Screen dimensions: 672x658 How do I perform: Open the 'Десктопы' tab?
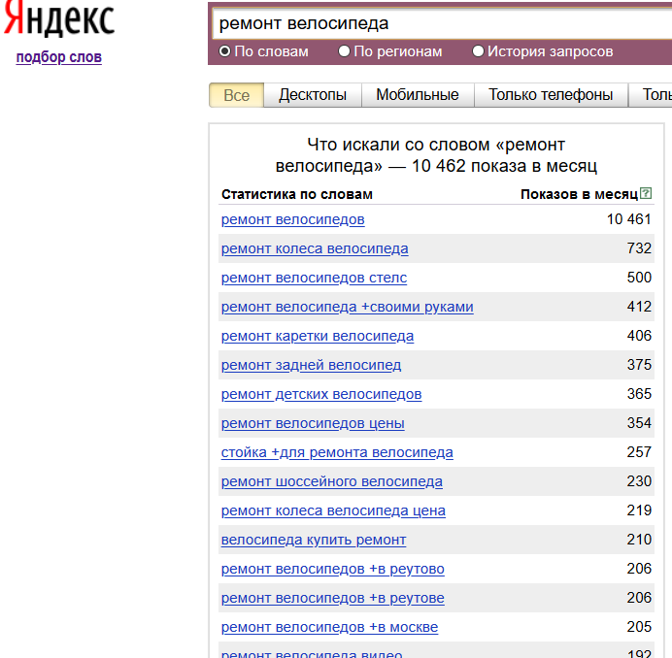pos(313,95)
